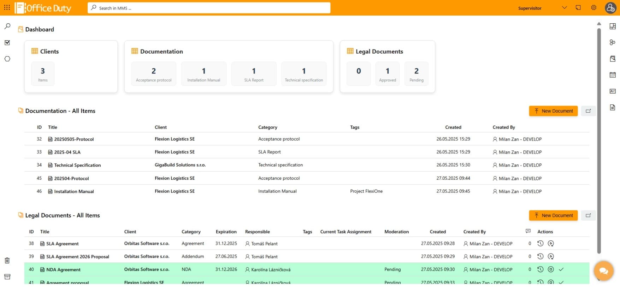Viewport: 620px width, 287px height.
Task: View history for SLA Agreement row 38
Action: 540,243
